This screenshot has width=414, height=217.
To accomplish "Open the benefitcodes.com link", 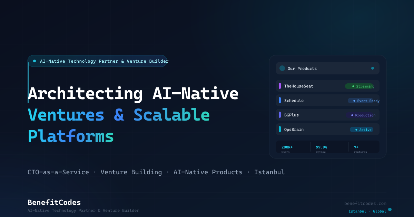I will tap(365, 204).
